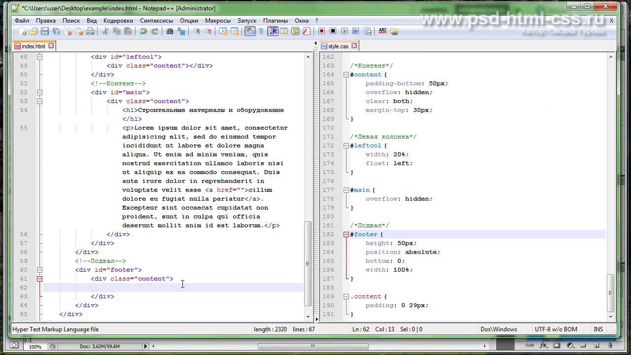Open the Правка menu

pyautogui.click(x=46, y=21)
